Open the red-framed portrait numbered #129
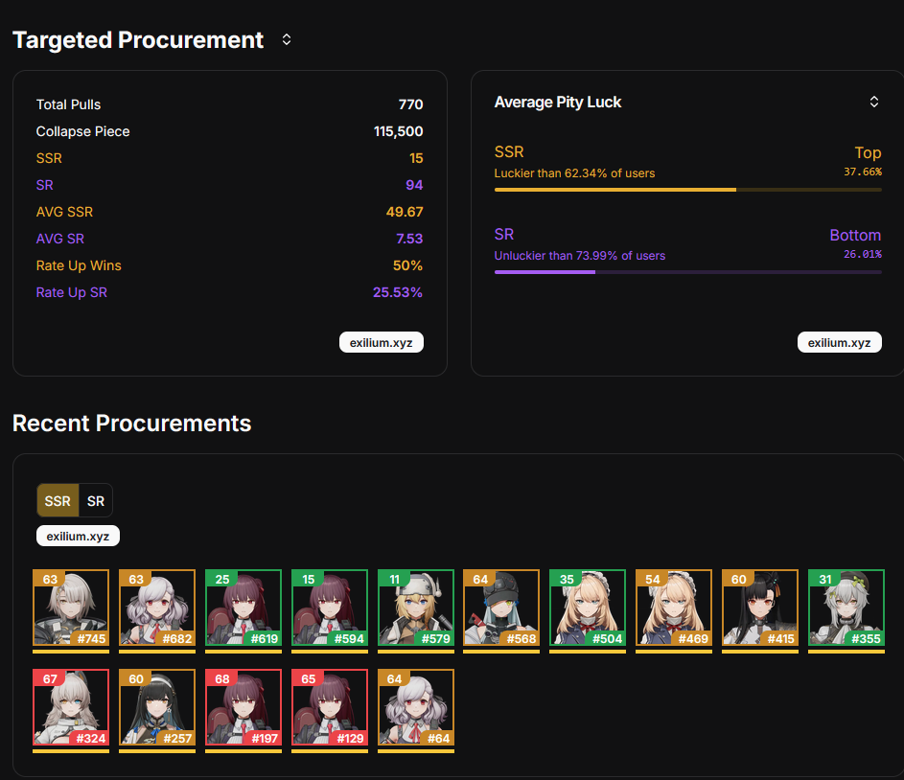 click(x=329, y=707)
